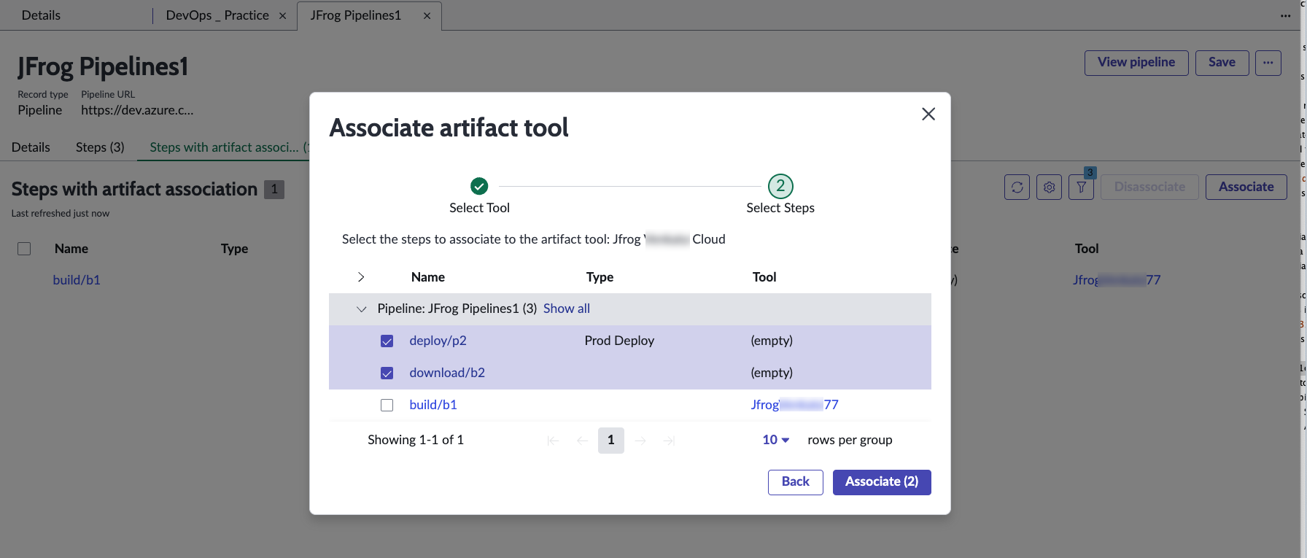
Task: Click the Prod Deploy type cell
Action: click(x=619, y=341)
